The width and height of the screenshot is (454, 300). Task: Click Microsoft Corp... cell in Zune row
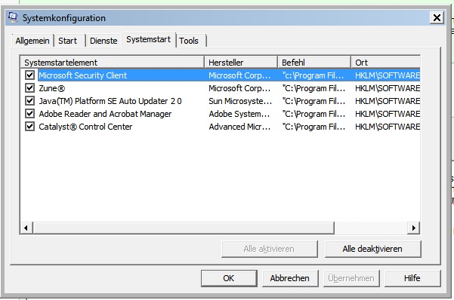point(239,88)
